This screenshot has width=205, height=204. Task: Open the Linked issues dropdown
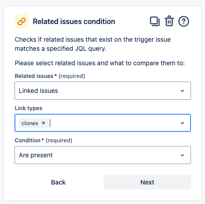pos(103,91)
